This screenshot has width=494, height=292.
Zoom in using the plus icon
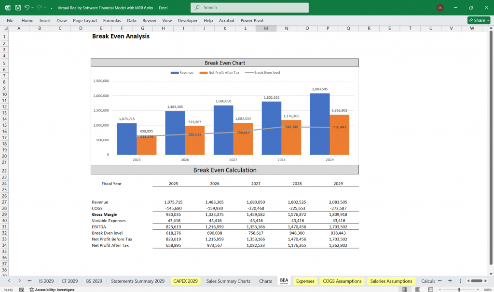click(x=478, y=289)
